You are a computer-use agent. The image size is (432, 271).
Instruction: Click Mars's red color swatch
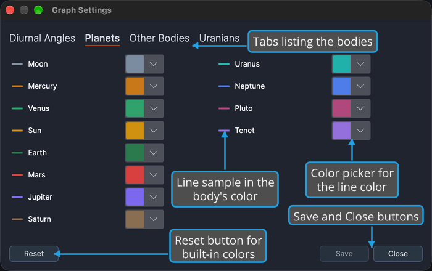point(135,175)
